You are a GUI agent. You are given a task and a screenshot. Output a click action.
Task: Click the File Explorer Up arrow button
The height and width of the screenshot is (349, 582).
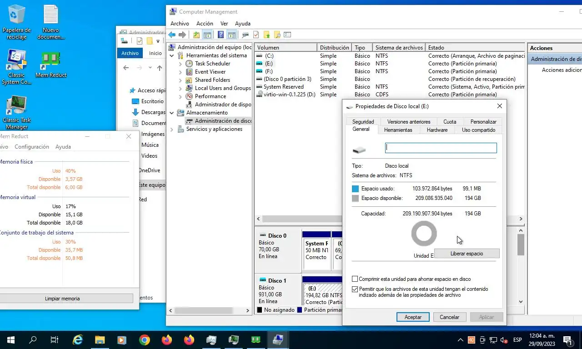pos(160,68)
